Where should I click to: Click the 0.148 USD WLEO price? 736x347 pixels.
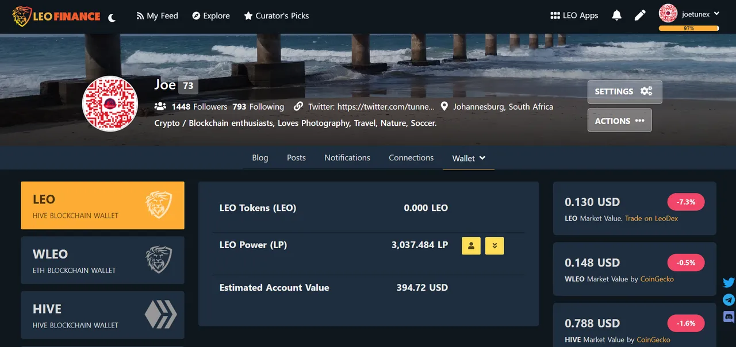592,263
